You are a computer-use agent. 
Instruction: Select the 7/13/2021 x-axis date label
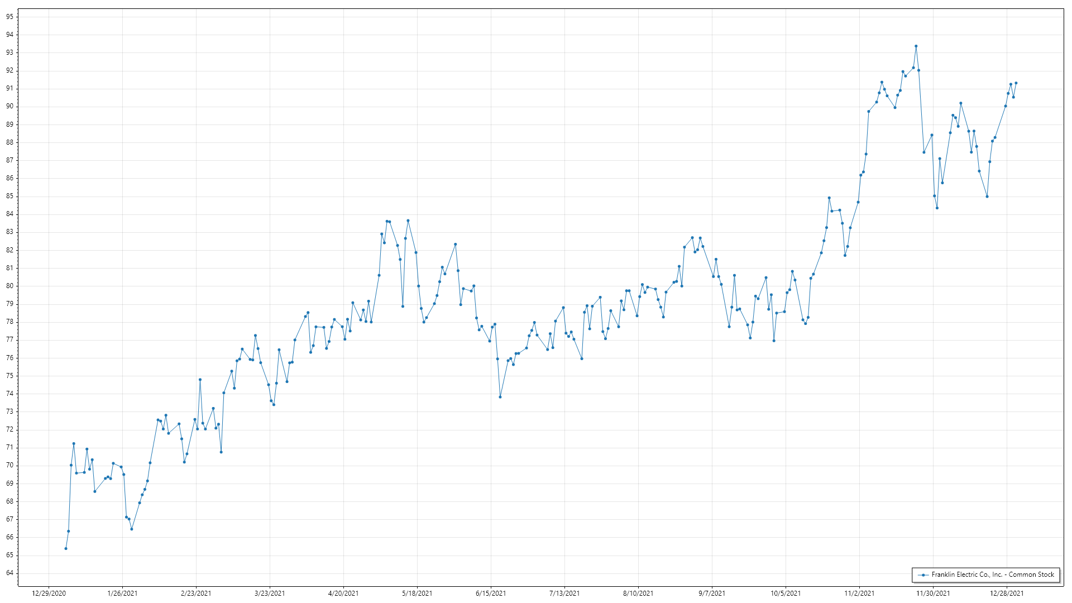pyautogui.click(x=564, y=593)
